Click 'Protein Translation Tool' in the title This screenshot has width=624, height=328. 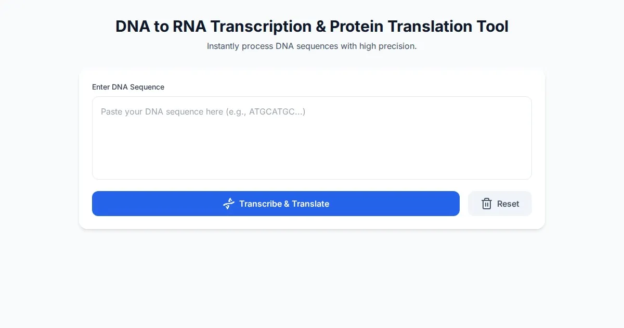point(419,27)
